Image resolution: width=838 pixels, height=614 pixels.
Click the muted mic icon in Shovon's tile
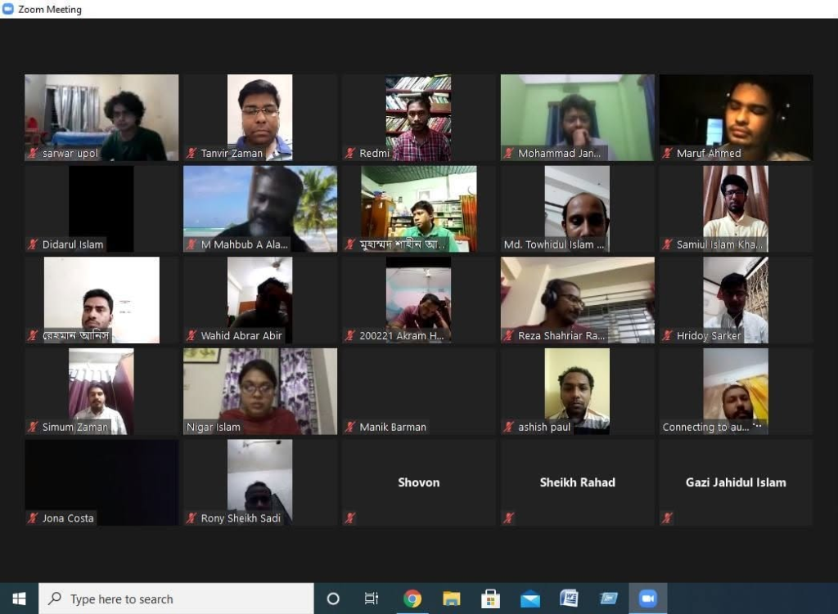350,518
